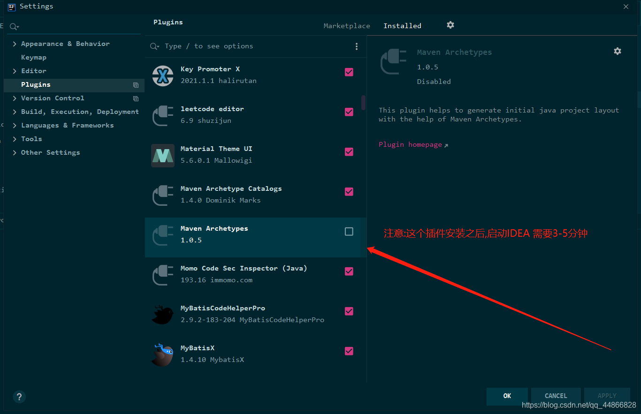Click the plugin search magnifier icon
The height and width of the screenshot is (414, 641).
pyautogui.click(x=154, y=46)
